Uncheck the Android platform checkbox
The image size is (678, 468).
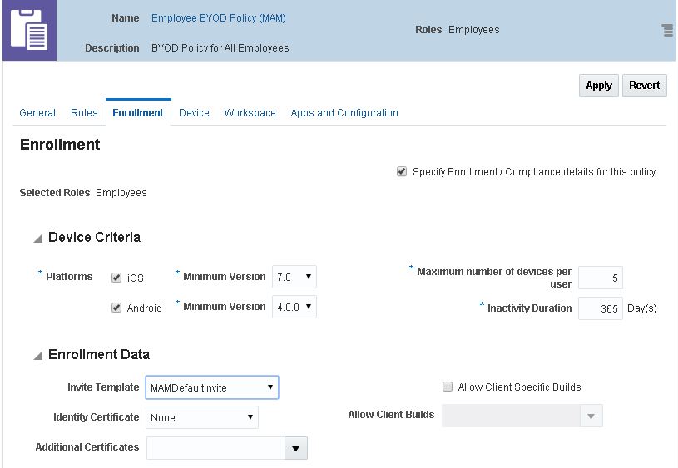tap(116, 308)
